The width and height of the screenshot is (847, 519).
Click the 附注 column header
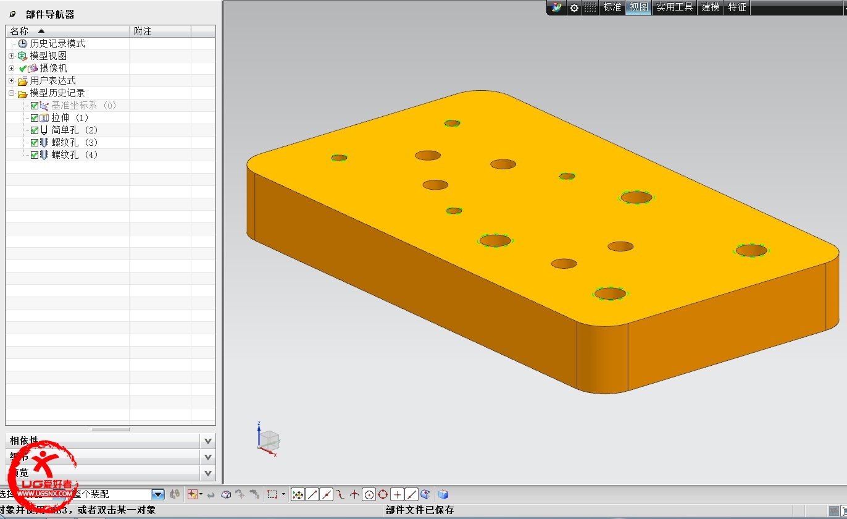(161, 31)
